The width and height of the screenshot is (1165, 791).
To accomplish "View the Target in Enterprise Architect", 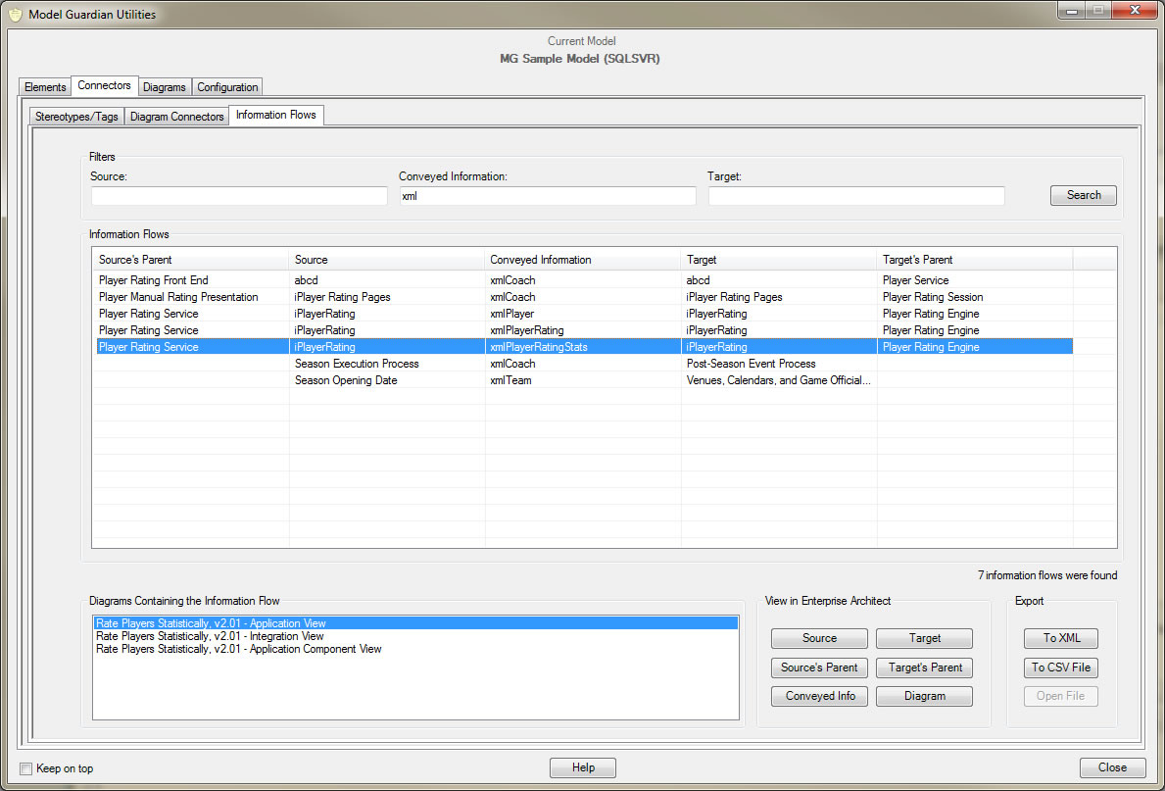I will click(x=924, y=639).
